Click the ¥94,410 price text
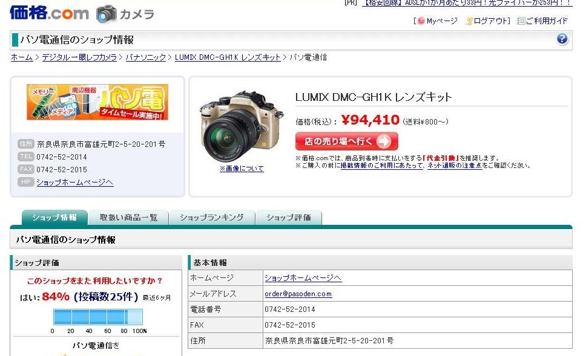Viewport: 586px width, 356px height. click(x=370, y=120)
